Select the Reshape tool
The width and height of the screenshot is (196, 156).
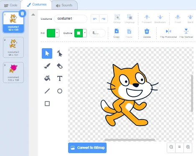point(60,53)
